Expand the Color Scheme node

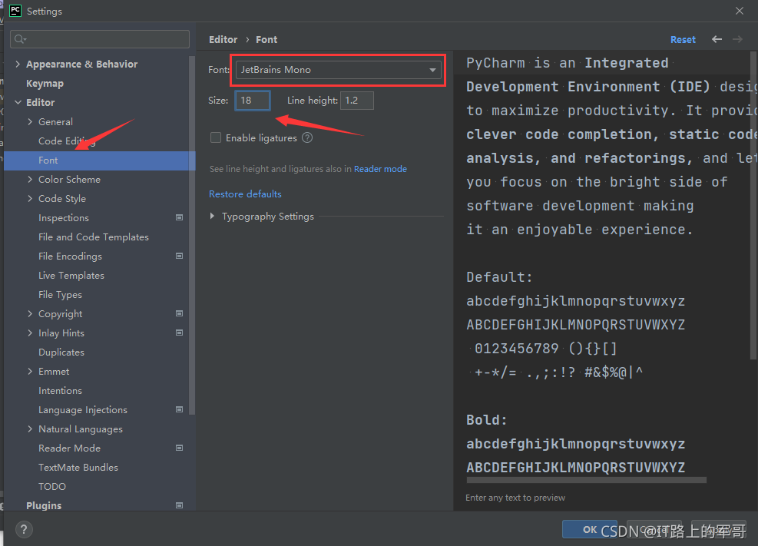(30, 179)
